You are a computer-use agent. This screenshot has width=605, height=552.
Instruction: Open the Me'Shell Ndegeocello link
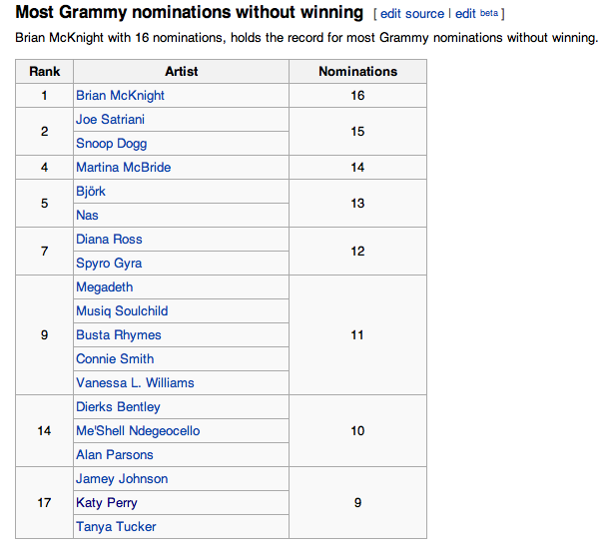tap(138, 431)
